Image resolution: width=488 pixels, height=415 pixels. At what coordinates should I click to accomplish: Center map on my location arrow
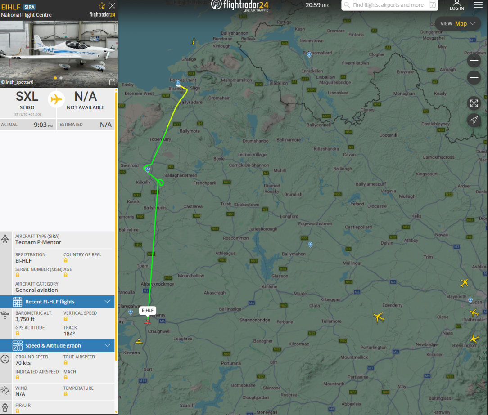pyautogui.click(x=474, y=120)
